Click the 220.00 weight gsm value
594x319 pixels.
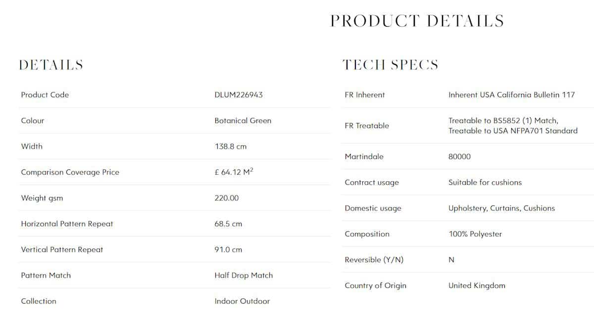[x=227, y=198]
